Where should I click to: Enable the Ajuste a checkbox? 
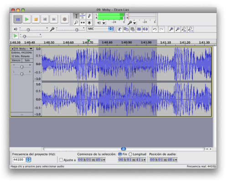[x=61, y=160]
